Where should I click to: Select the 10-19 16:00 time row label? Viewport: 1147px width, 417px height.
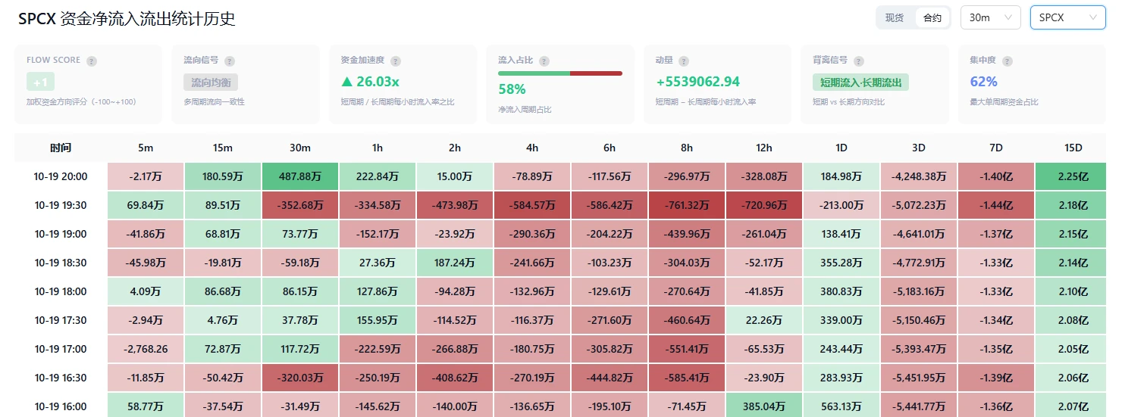click(x=61, y=406)
